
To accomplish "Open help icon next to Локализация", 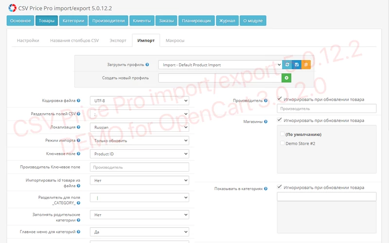I will tap(78, 127).
